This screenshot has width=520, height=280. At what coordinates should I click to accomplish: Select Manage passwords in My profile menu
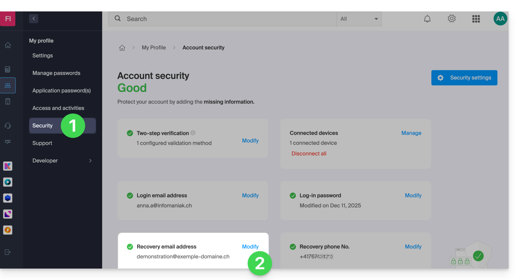tap(56, 73)
